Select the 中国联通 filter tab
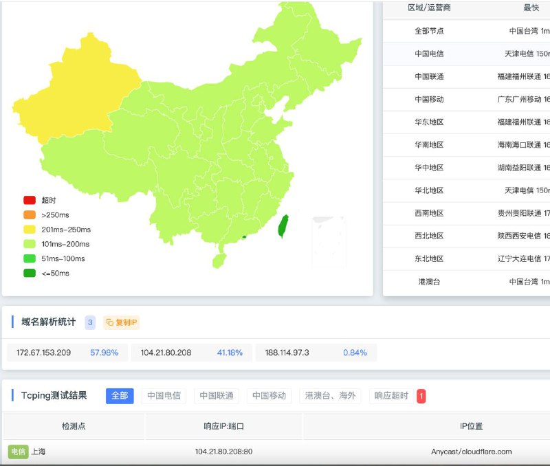Screen dimensions: 550x466 [217, 396]
